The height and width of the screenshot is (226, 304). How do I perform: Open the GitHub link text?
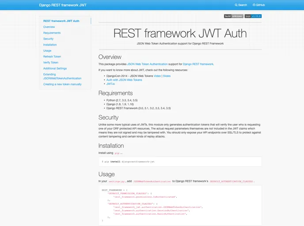tap(260, 5)
